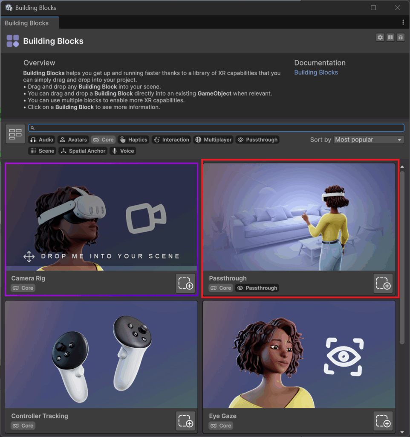Click the Overview heading
Image resolution: width=410 pixels, height=437 pixels.
point(39,63)
